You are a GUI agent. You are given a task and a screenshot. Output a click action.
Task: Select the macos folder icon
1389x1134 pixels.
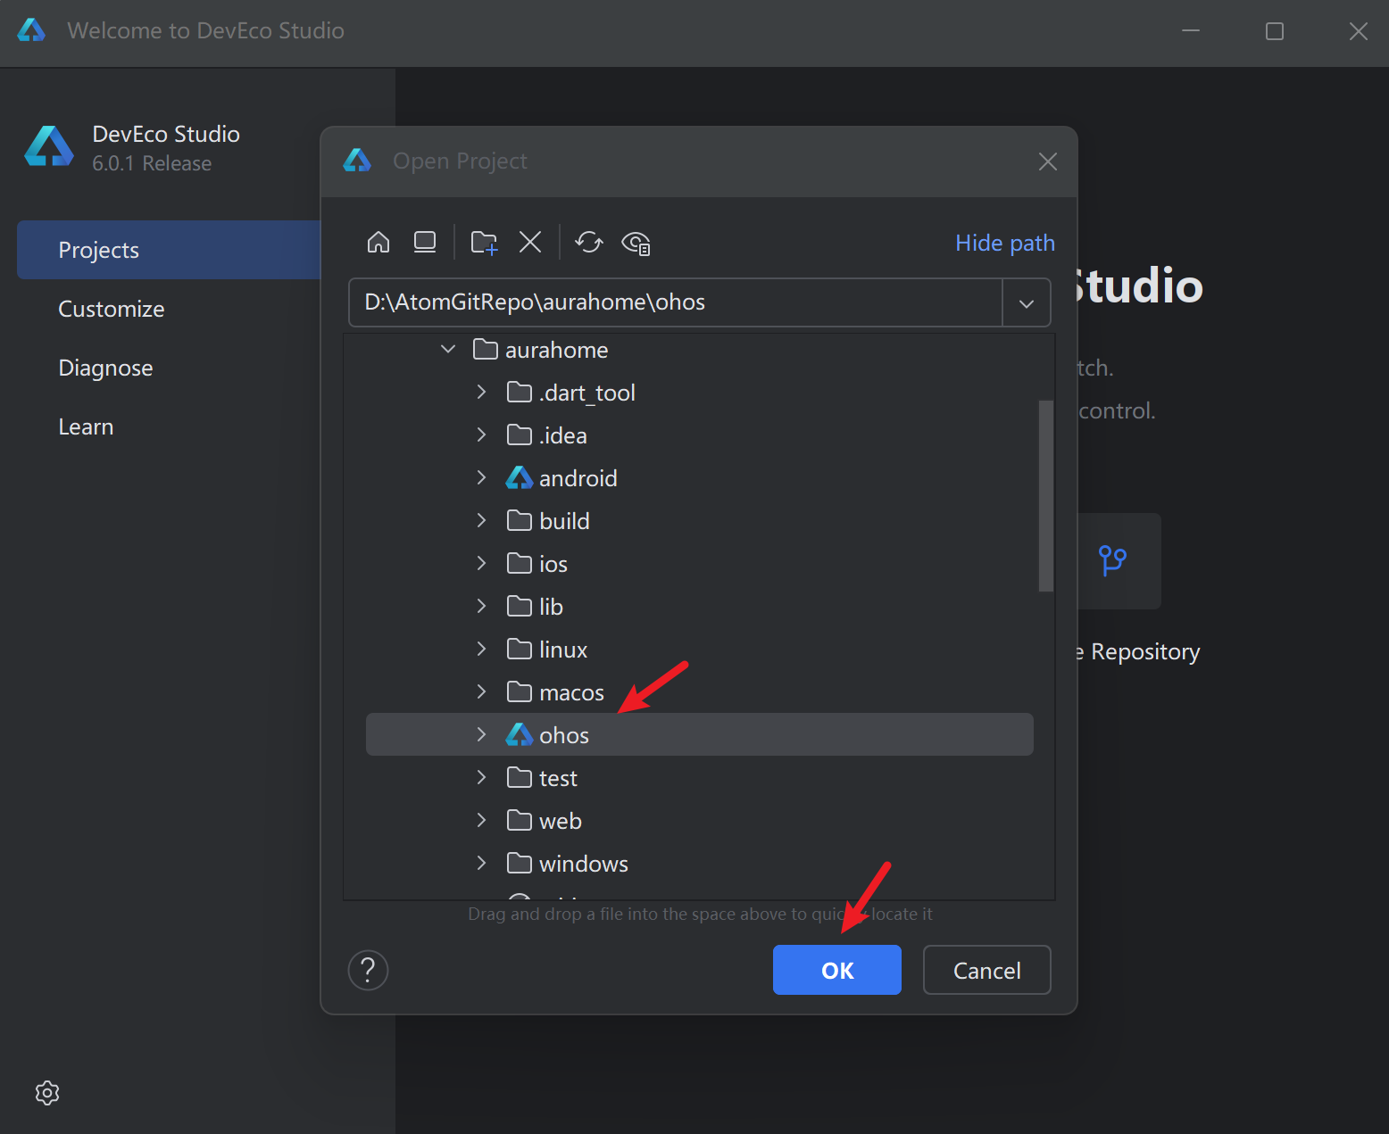tap(520, 691)
